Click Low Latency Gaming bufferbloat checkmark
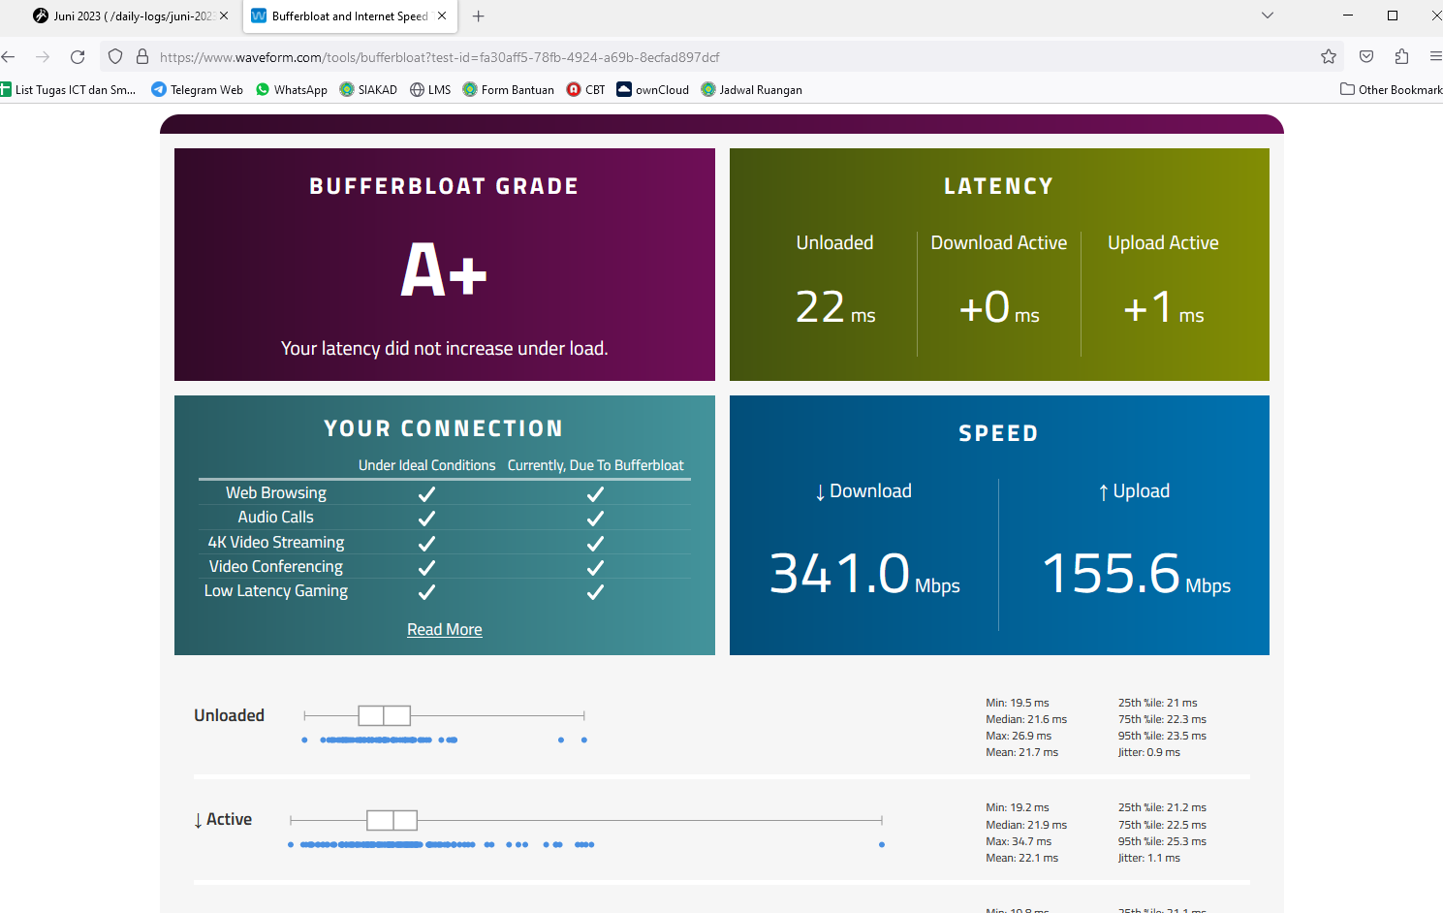 (x=595, y=591)
